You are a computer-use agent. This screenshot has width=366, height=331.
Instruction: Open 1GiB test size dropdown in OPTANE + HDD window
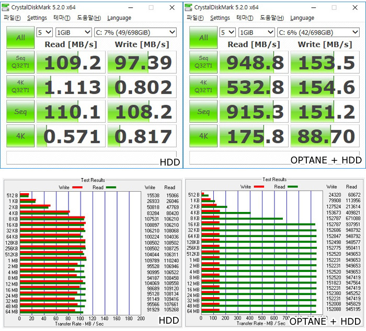coord(256,32)
